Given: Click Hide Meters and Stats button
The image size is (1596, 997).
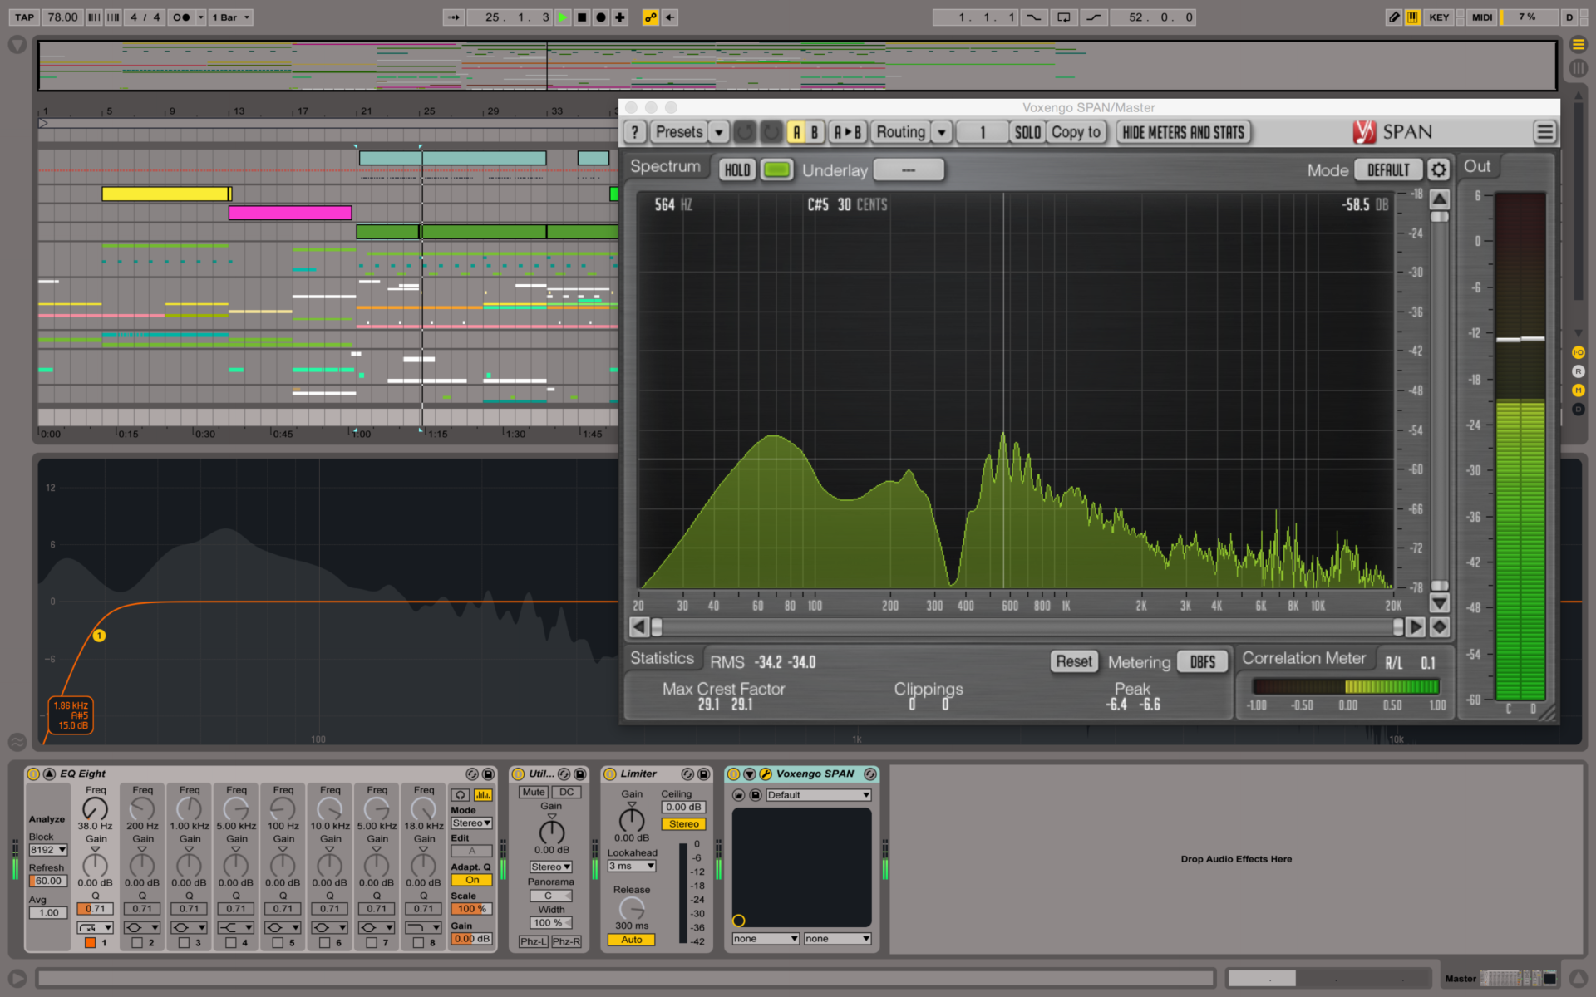Looking at the screenshot, I should (1183, 132).
